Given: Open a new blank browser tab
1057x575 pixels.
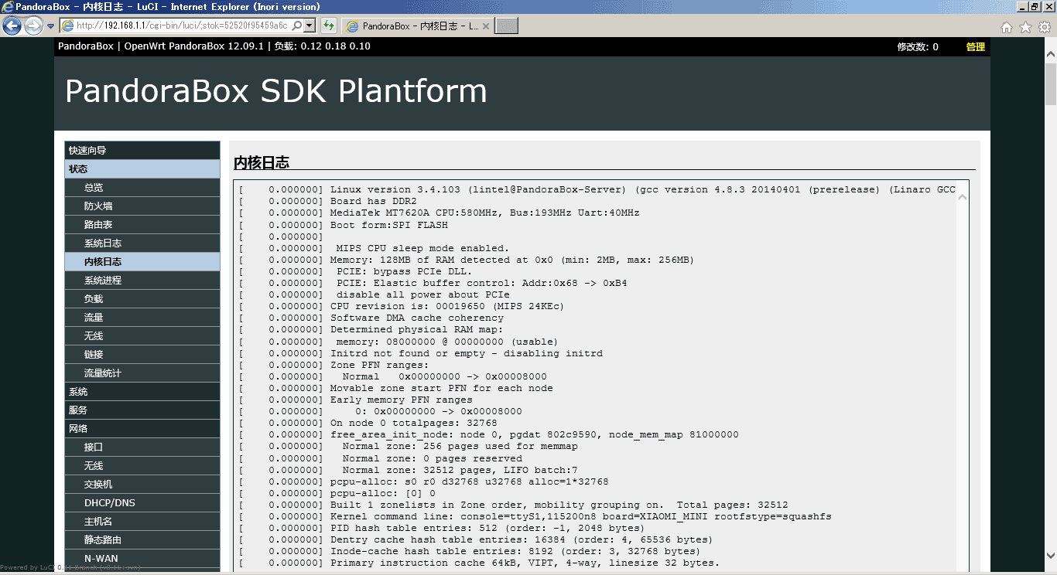Looking at the screenshot, I should click(x=506, y=26).
